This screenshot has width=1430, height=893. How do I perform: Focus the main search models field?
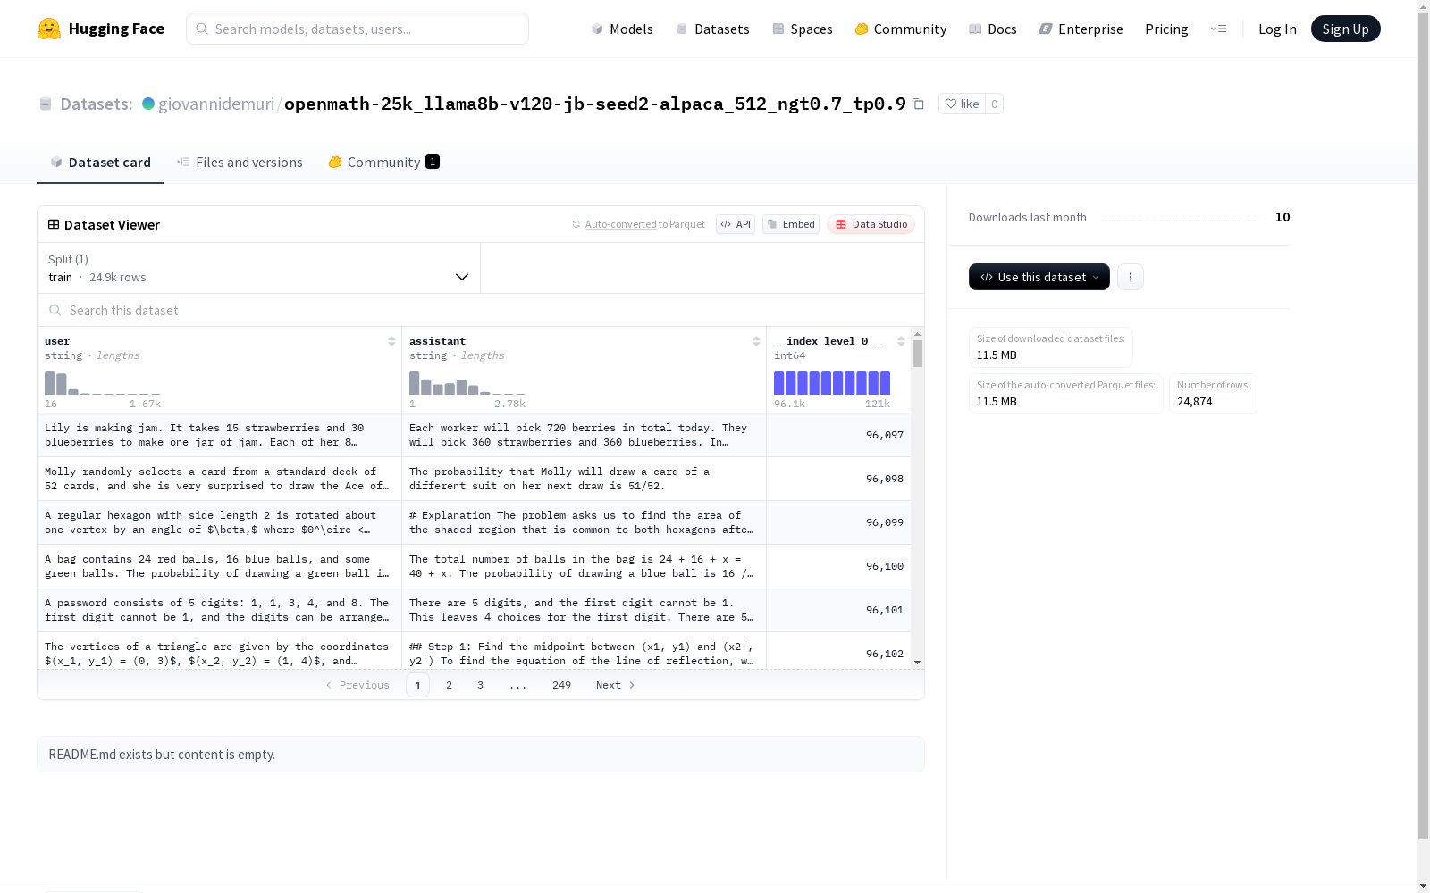tap(357, 29)
